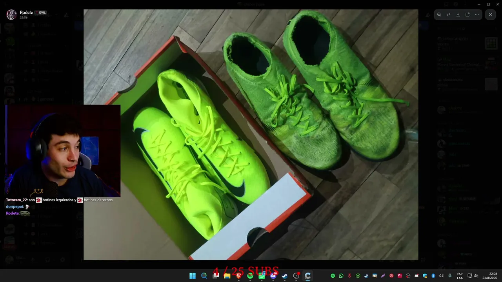Image resolution: width=502 pixels, height=282 pixels.
Task: Click the Rodete username in the viewer header
Action: 26,13
